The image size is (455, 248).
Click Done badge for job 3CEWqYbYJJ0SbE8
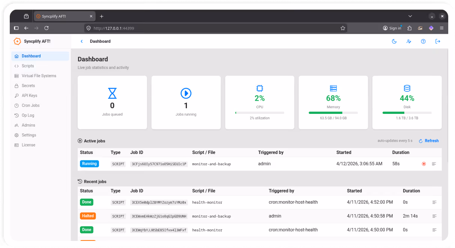click(87, 230)
